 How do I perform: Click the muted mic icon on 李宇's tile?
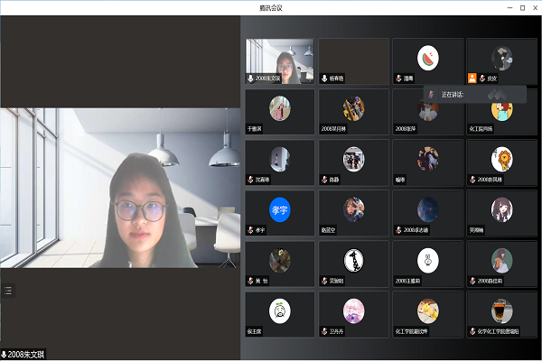coord(251,230)
